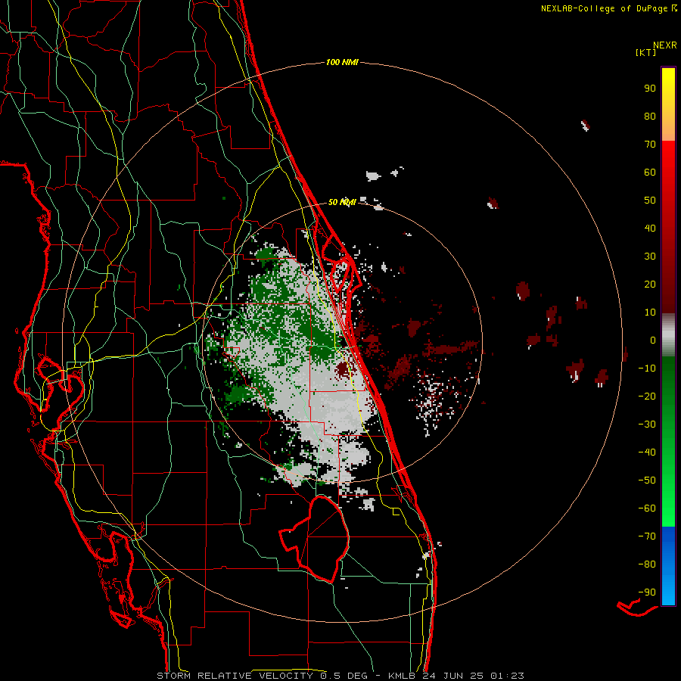Click the 80 value on the velocity scale
The height and width of the screenshot is (681, 681).
point(650,116)
